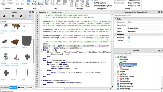The height and width of the screenshot is (92, 163).
Task: Toggle the Disabled checkbox
Action: pos(129,40)
